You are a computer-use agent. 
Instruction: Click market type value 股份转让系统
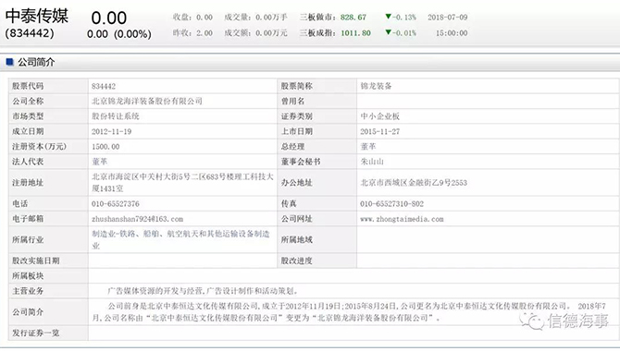[116, 116]
